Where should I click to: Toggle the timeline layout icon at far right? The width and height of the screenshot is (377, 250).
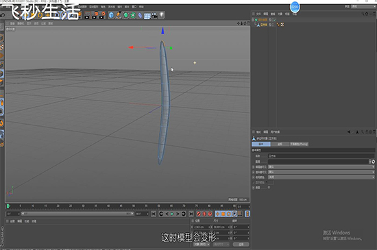247,214
